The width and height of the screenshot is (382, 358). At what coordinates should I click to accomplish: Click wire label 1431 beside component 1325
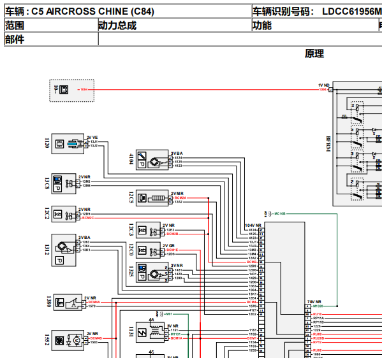(179, 270)
